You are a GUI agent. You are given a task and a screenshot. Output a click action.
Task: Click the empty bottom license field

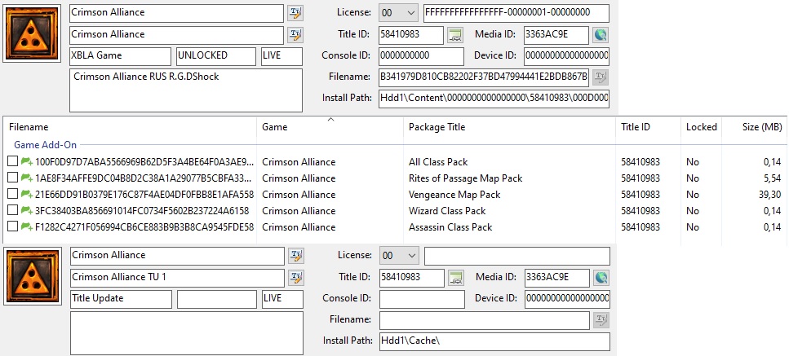pyautogui.click(x=517, y=256)
